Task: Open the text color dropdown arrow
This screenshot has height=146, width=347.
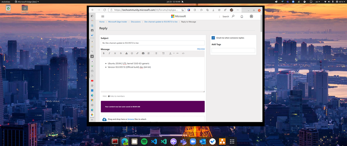Action: (174, 53)
